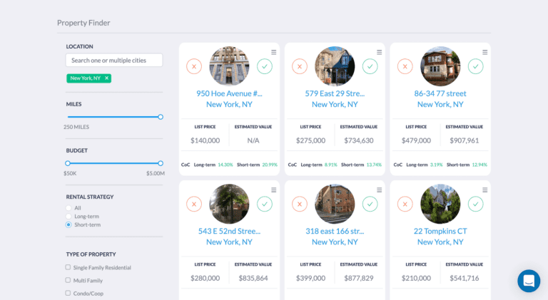Expand the options menu on 543 E 52nd card

tap(274, 190)
